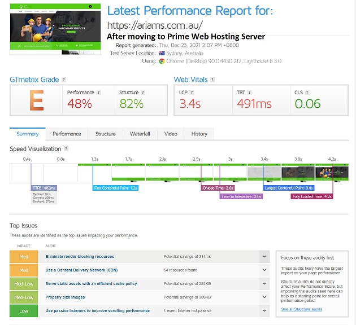Click '54 resources found' text

pyautogui.click(x=180, y=270)
